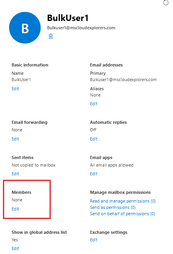Click the Manage mailbox permissions heading
The width and height of the screenshot is (173, 254).
click(x=120, y=192)
